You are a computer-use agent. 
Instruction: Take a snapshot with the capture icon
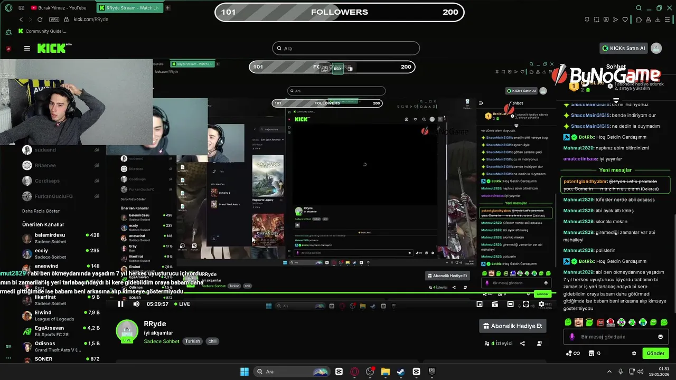pyautogui.click(x=596, y=20)
